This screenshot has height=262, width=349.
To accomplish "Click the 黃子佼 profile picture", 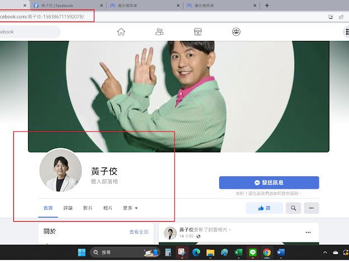I will [x=60, y=171].
